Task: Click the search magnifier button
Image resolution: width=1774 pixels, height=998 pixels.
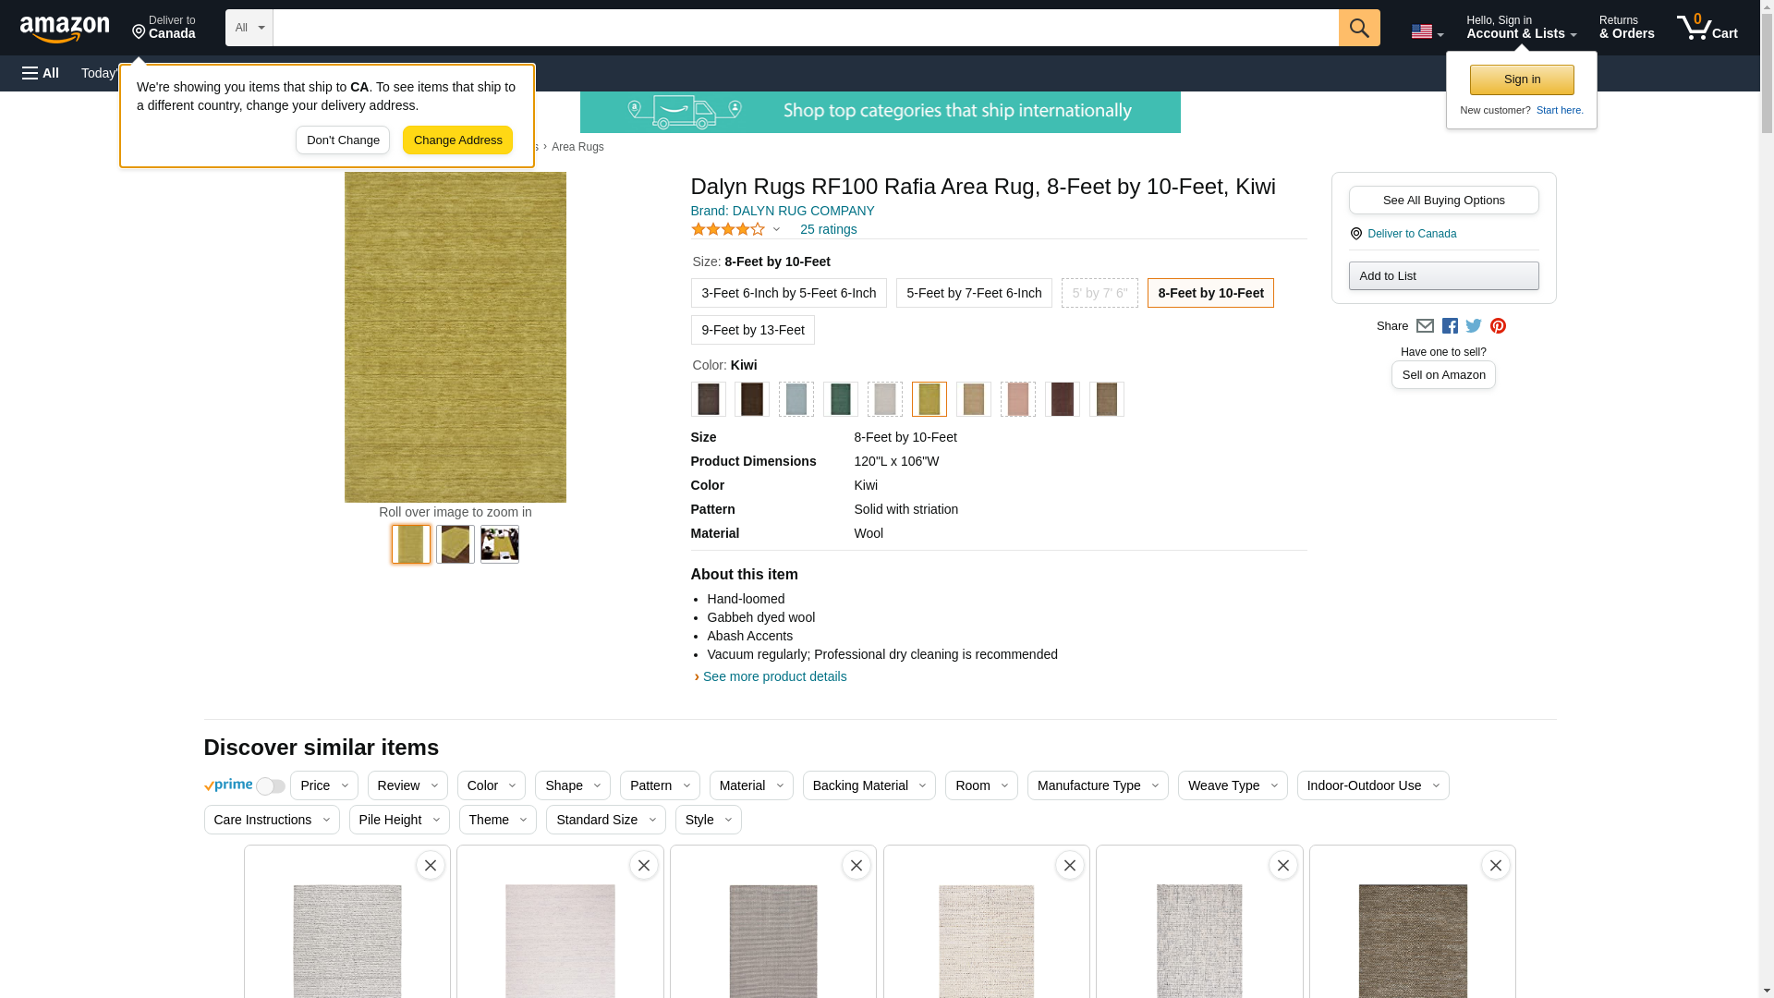Action: pos(1358,28)
